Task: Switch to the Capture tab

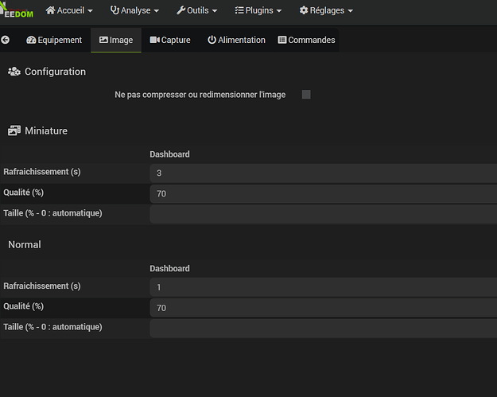Action: coord(170,40)
